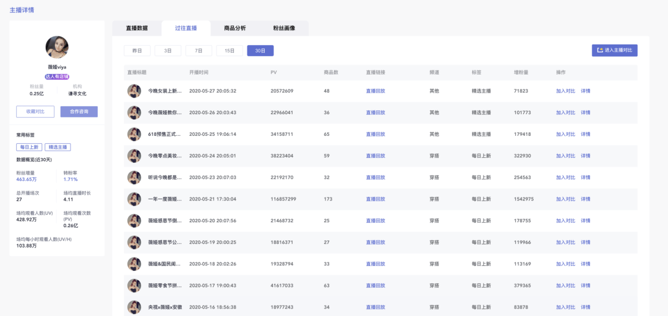The height and width of the screenshot is (316, 668).
Task: Switch to the 直播数据 tab
Action: tap(137, 28)
